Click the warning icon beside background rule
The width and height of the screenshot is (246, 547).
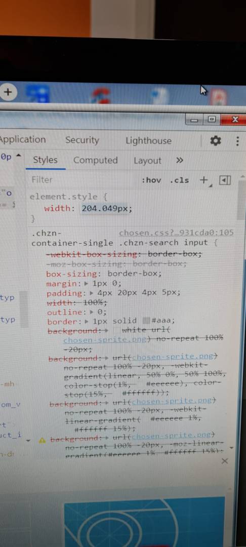tap(42, 441)
